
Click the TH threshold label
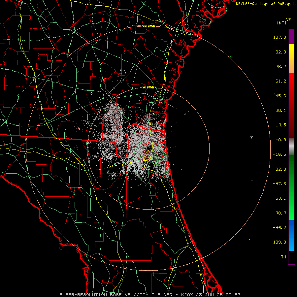tap(283, 257)
